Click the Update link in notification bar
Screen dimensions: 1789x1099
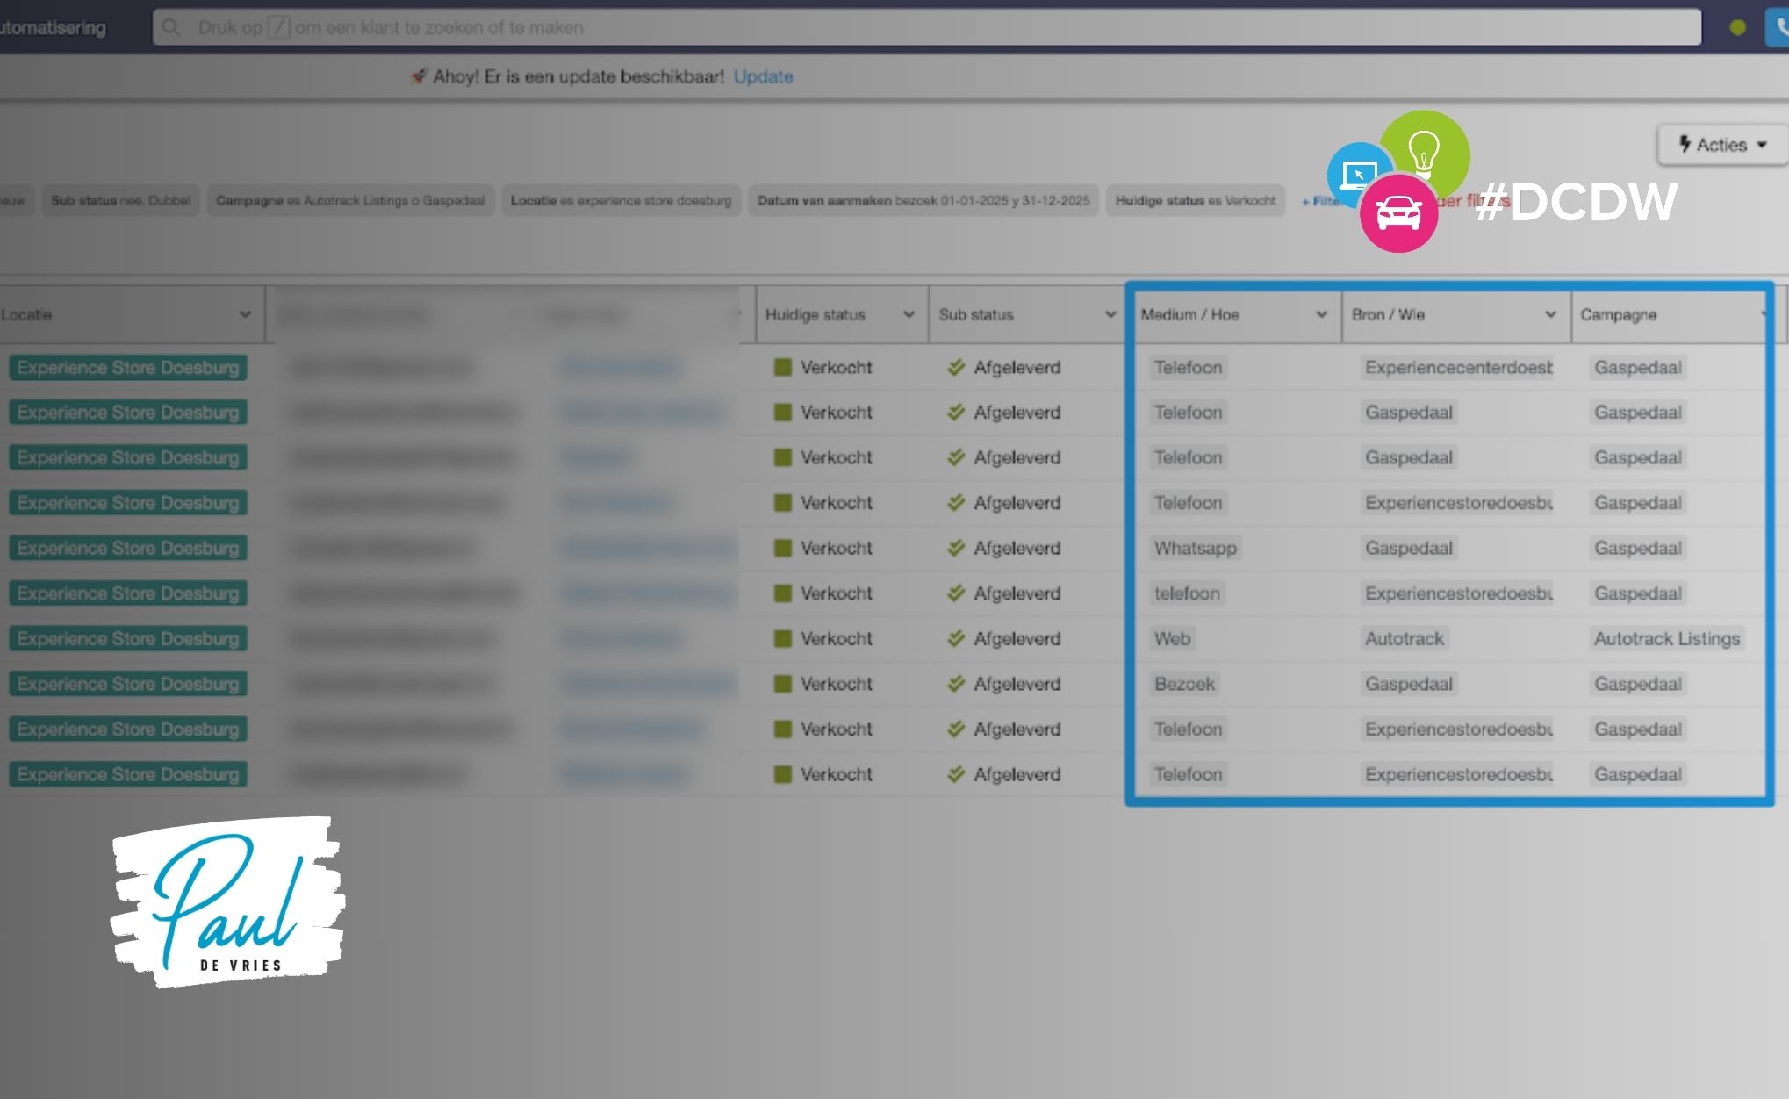[x=763, y=76]
